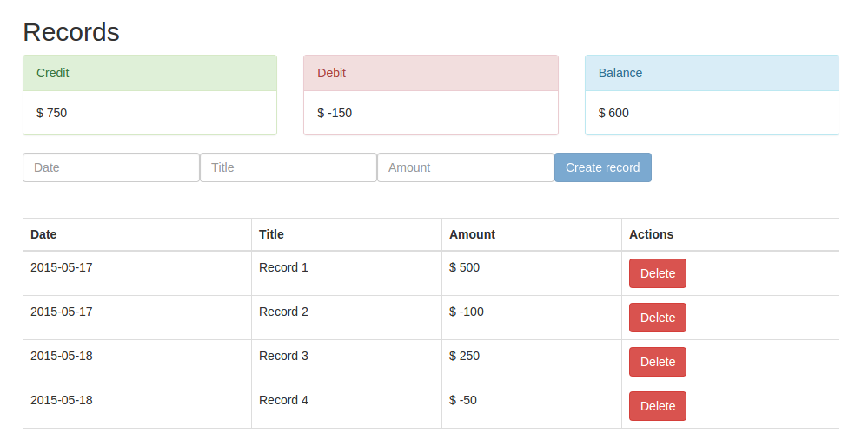The width and height of the screenshot is (862, 446).
Task: Delete Record 1 from the table
Action: click(657, 273)
